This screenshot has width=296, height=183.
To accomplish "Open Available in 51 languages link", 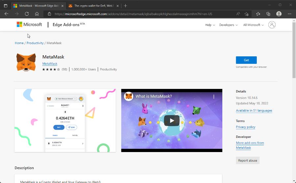I will [x=254, y=111].
